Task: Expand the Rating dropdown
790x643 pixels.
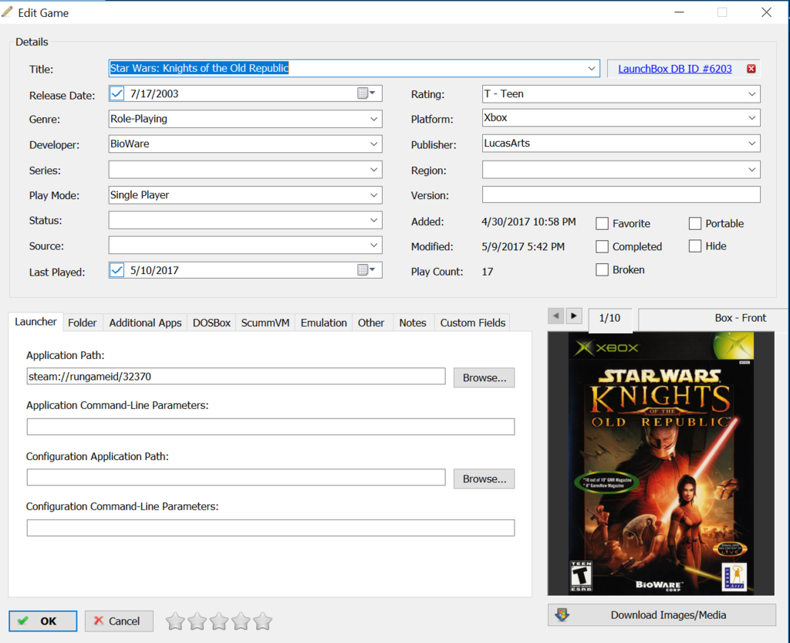Action: 752,94
